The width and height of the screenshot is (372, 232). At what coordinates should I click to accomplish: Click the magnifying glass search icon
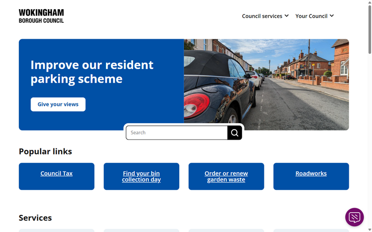click(234, 132)
